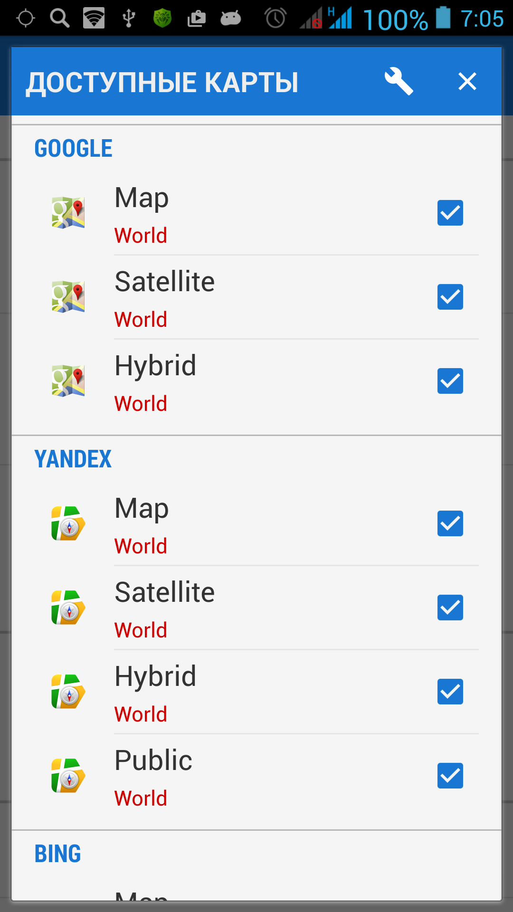Viewport: 513px width, 912px height.
Task: Select the YANDEX section header
Action: tap(73, 459)
